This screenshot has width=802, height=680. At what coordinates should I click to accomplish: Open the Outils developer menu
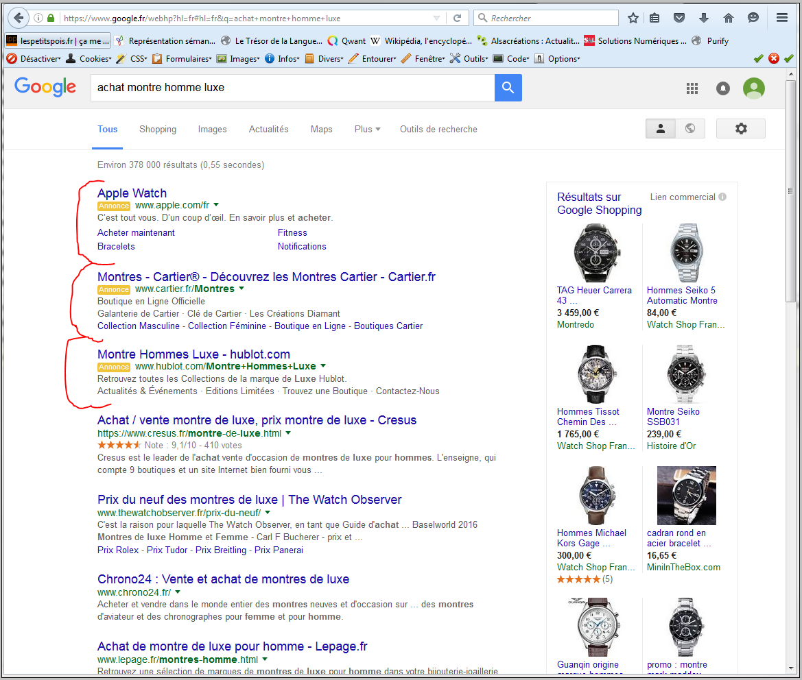pos(469,59)
